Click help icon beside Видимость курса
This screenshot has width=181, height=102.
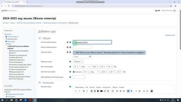pos(70,62)
